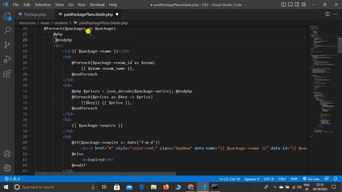Open the Extensions view
Image resolution: width=342 pixels, height=192 pixels.
click(7, 74)
